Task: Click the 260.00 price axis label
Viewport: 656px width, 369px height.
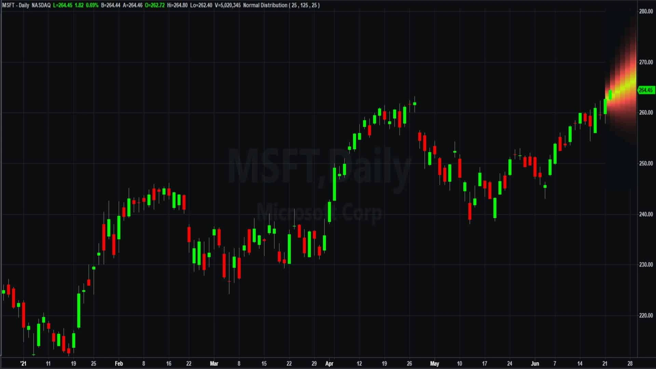Action: tap(646, 112)
